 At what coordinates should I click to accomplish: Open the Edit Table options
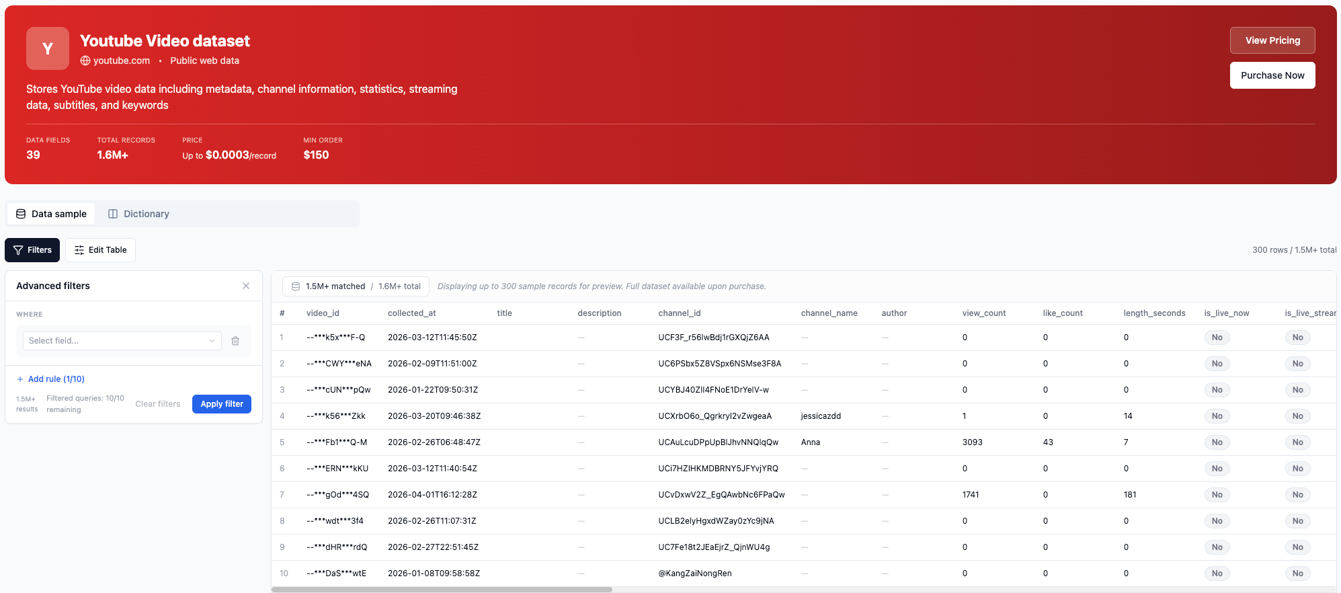point(100,250)
